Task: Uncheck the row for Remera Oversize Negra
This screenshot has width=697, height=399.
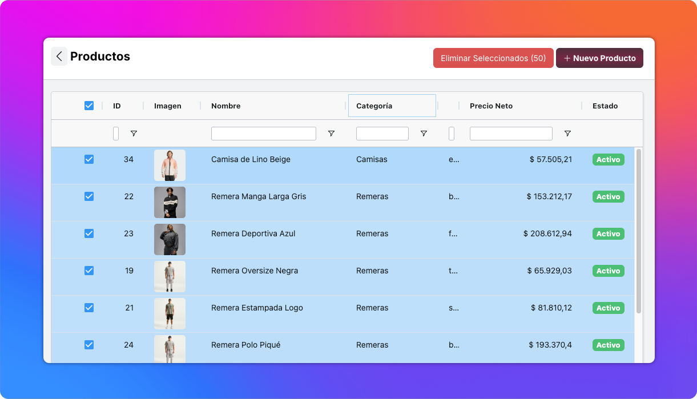Action: point(89,271)
